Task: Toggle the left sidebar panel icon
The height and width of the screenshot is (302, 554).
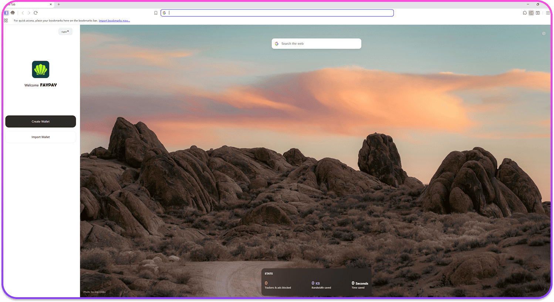Action: click(x=6, y=13)
